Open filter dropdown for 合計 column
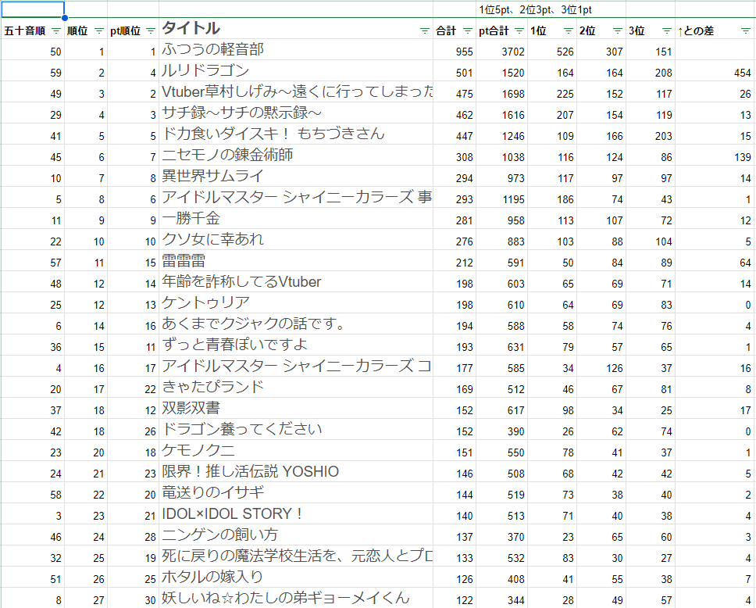 [467, 31]
